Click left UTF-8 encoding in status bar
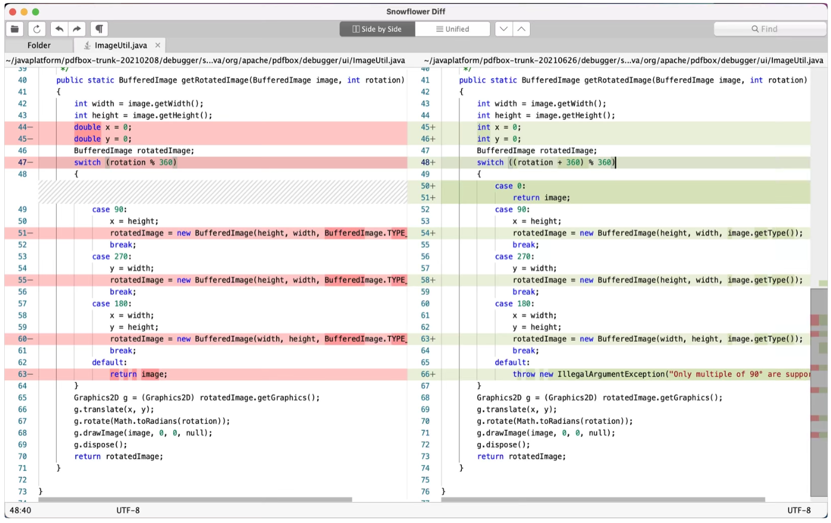Screen dimensions: 831x523 (128, 510)
